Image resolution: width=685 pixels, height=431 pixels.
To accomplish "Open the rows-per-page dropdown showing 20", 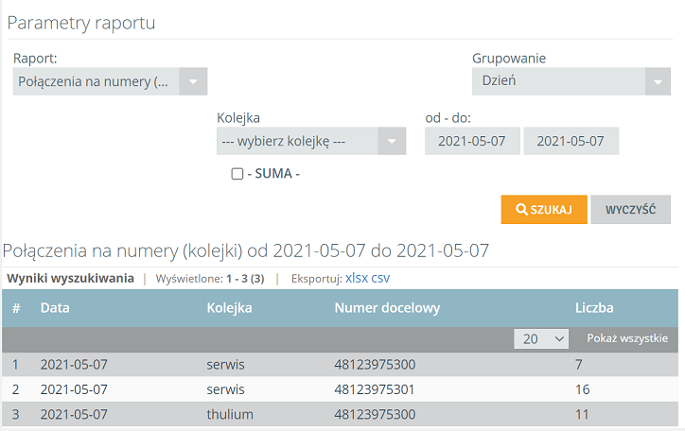I will pos(541,339).
